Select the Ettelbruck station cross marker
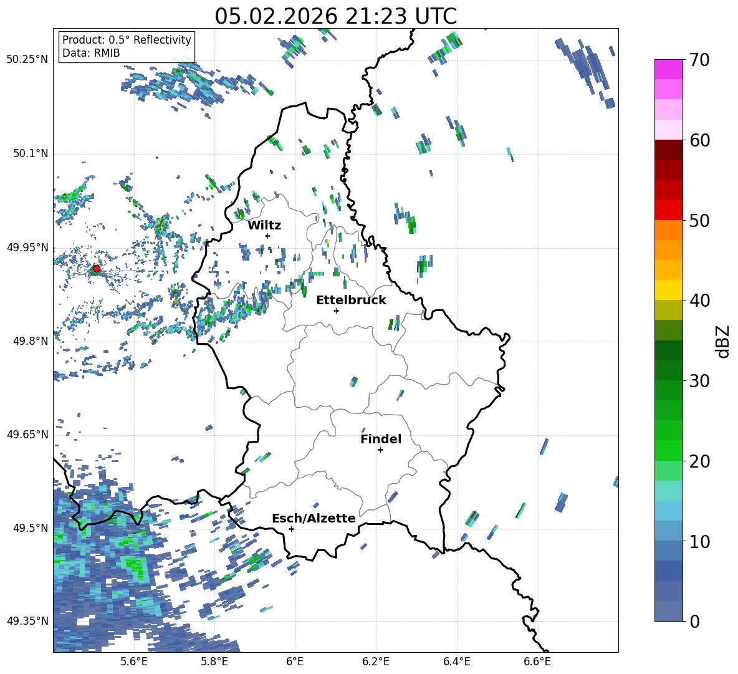 coord(336,311)
